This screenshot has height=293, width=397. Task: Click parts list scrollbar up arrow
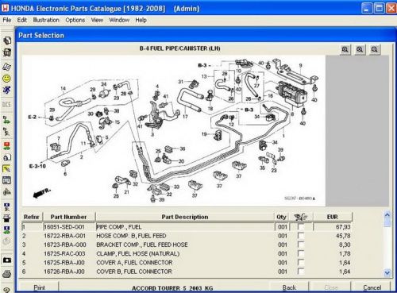pos(387,215)
